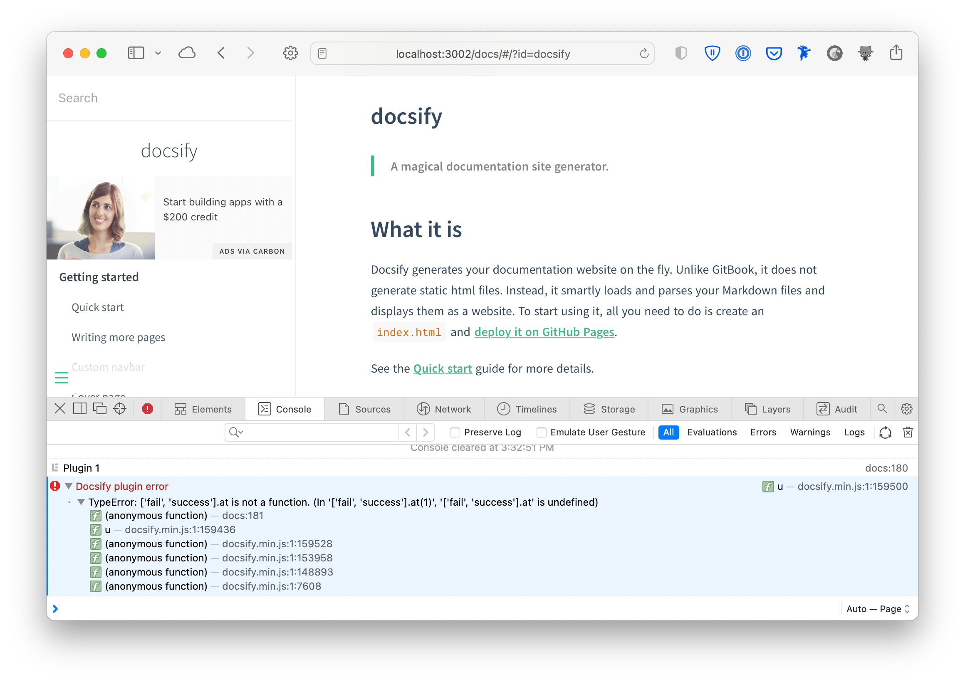The image size is (965, 682).
Task: Open the settings gear in Safari toolbar
Action: [x=290, y=53]
